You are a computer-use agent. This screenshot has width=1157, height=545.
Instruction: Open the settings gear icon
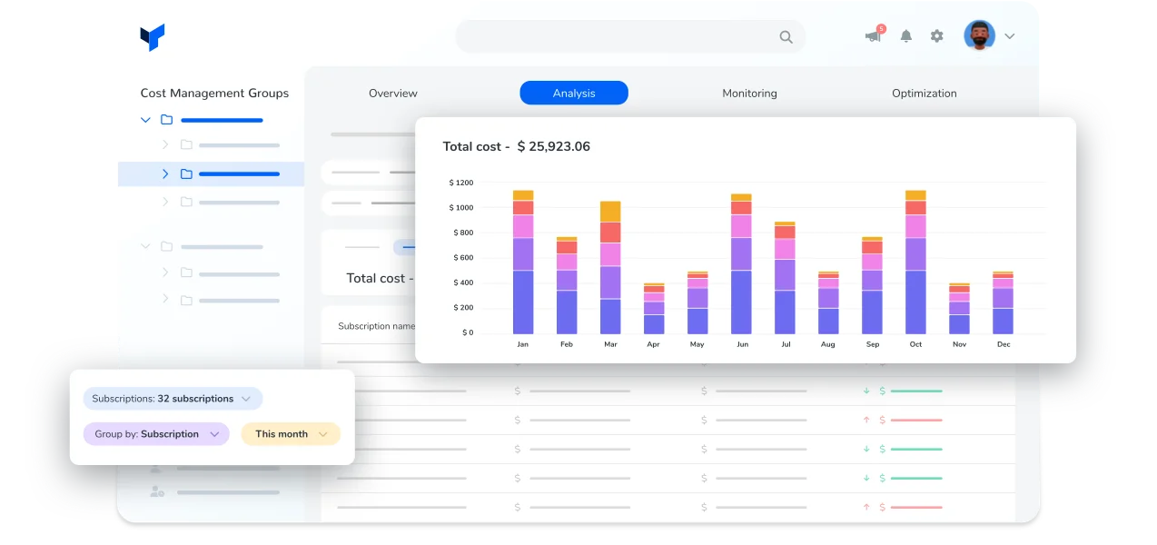point(936,36)
